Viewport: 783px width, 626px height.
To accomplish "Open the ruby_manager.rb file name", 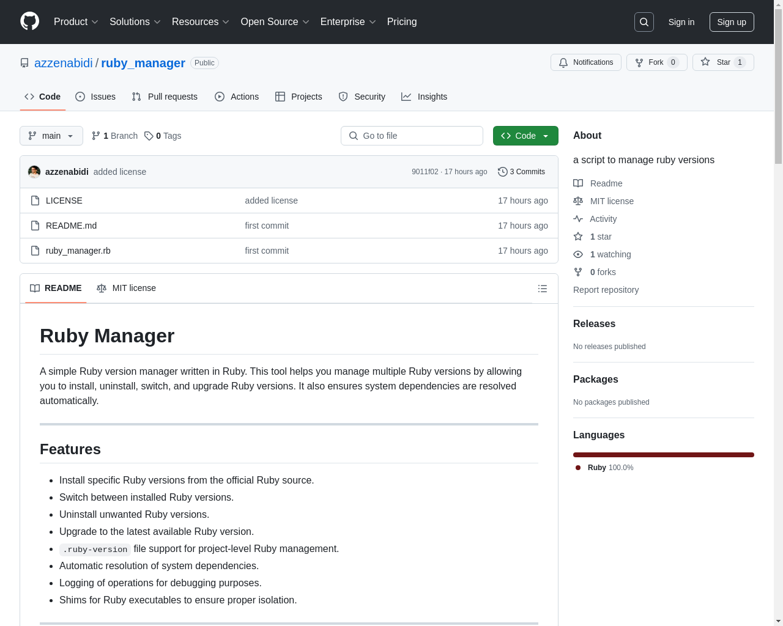I will [78, 251].
